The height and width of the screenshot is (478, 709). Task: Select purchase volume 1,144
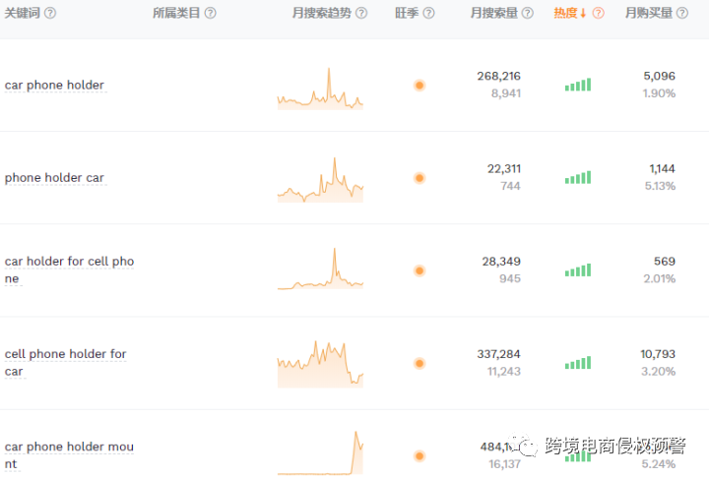click(663, 168)
